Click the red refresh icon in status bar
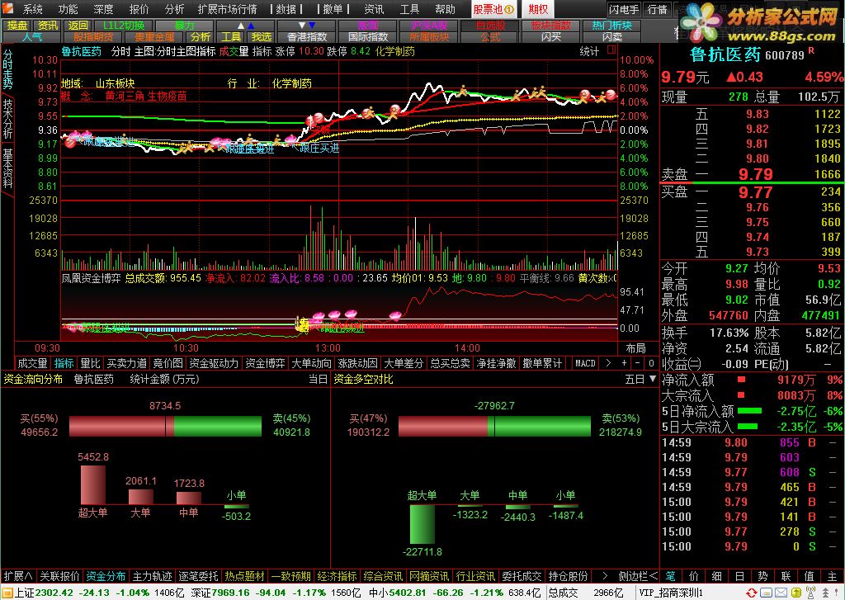845x600 pixels. 752,593
